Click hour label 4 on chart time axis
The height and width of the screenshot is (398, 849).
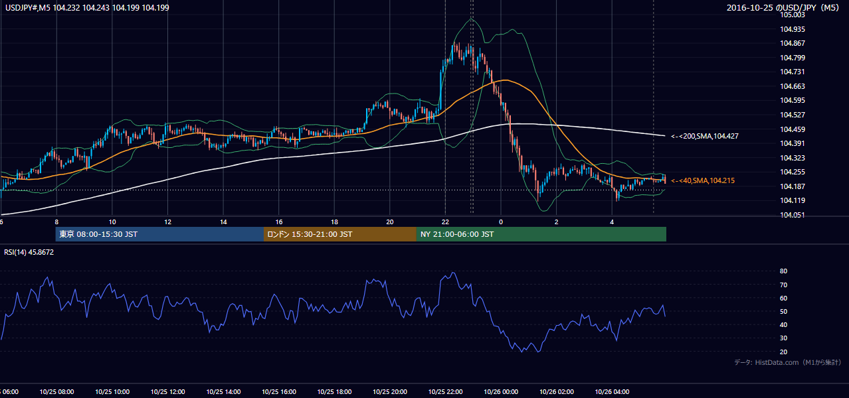coord(612,222)
